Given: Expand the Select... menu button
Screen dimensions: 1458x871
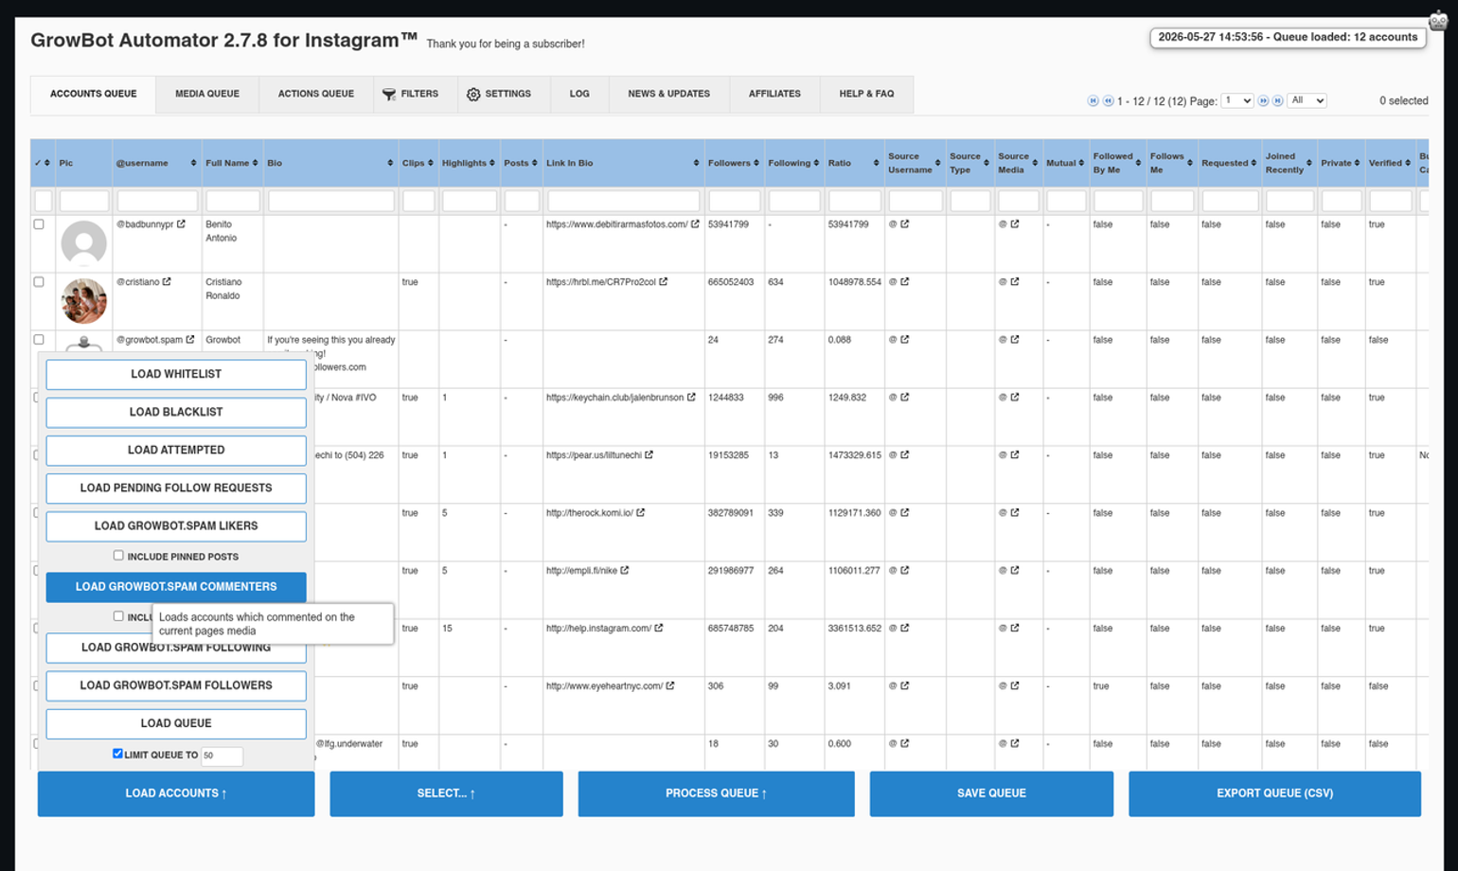Looking at the screenshot, I should [446, 793].
